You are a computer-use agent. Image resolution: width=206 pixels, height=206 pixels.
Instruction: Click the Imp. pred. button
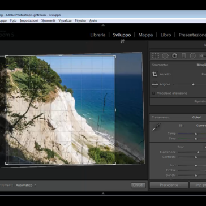[198, 185]
